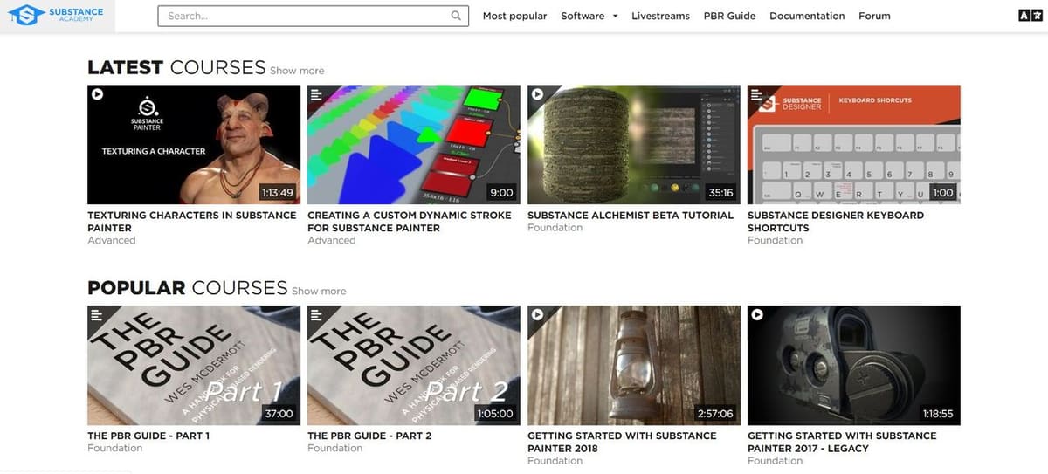
Task: Open the PBR Guide Part 1 book thumbnail
Action: (x=194, y=365)
